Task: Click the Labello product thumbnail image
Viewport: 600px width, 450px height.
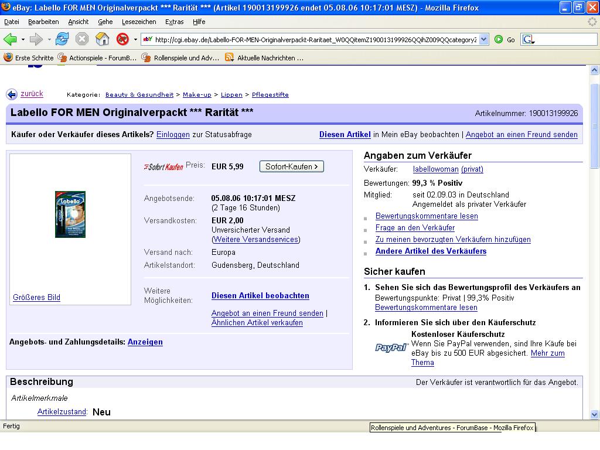Action: pyautogui.click(x=70, y=214)
